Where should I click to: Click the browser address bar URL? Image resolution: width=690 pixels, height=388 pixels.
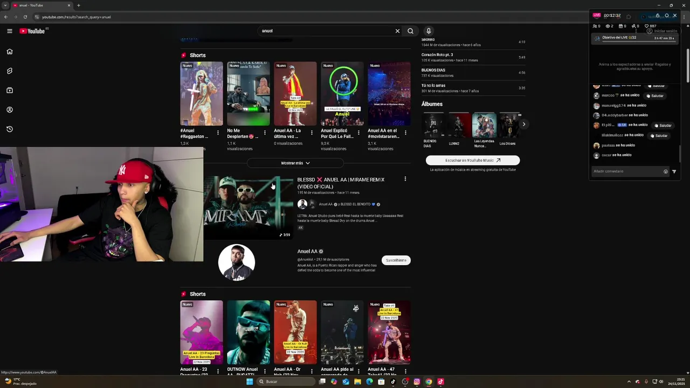(x=77, y=17)
